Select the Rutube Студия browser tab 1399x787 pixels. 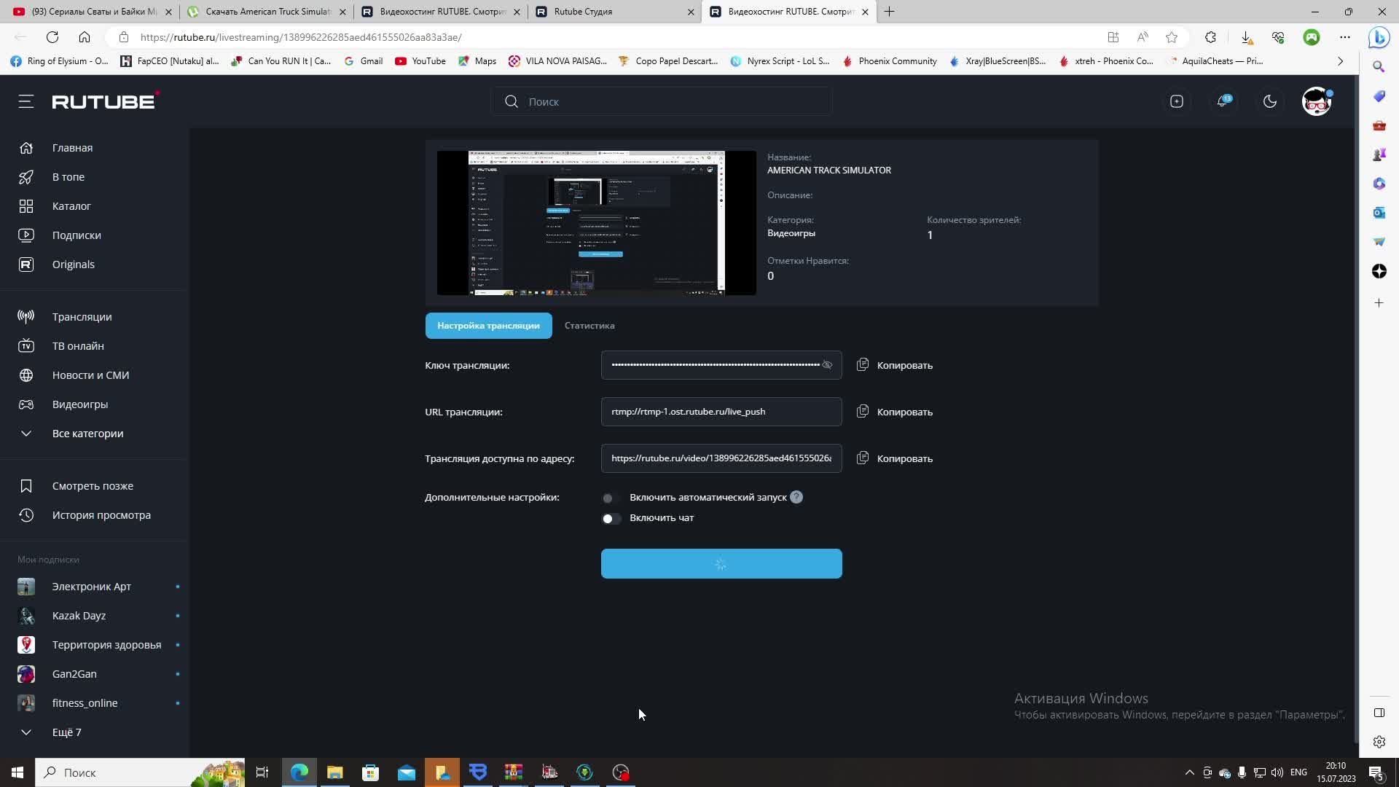[583, 12]
